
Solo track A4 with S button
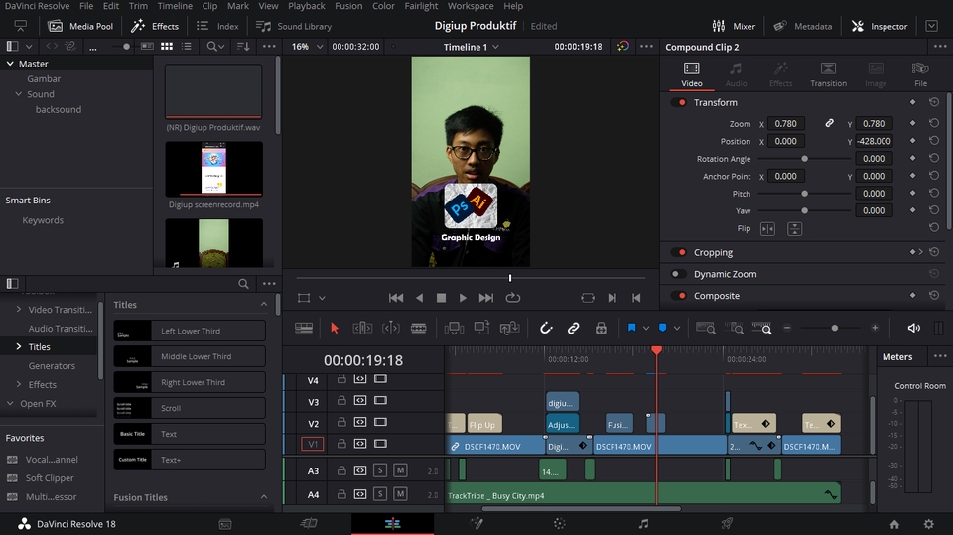[380, 493]
